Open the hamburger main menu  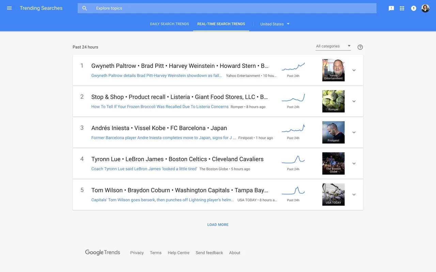10,8
